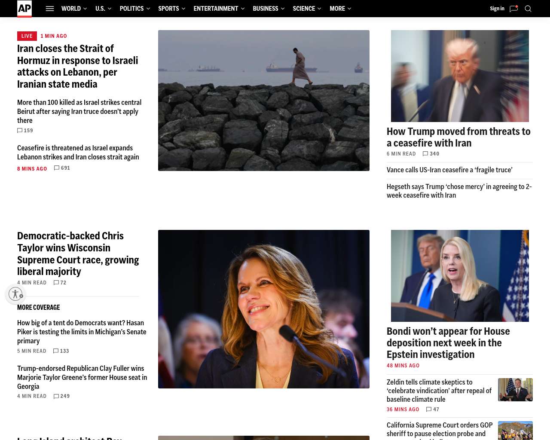This screenshot has height=440, width=550.
Task: Open the Strait of Hormuz rocks photo
Action: [x=264, y=101]
